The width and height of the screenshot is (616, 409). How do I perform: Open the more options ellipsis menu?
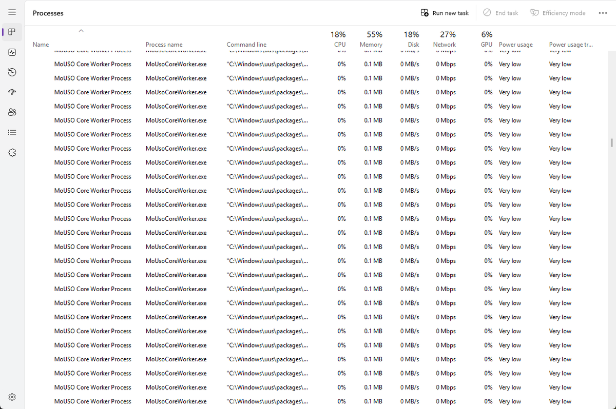point(603,13)
